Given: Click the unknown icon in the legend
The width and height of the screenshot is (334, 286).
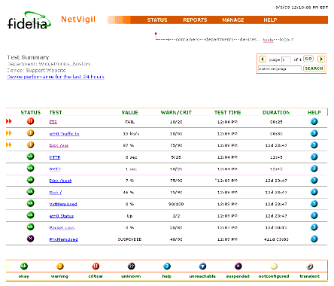Looking at the screenshot, I should point(131,266).
